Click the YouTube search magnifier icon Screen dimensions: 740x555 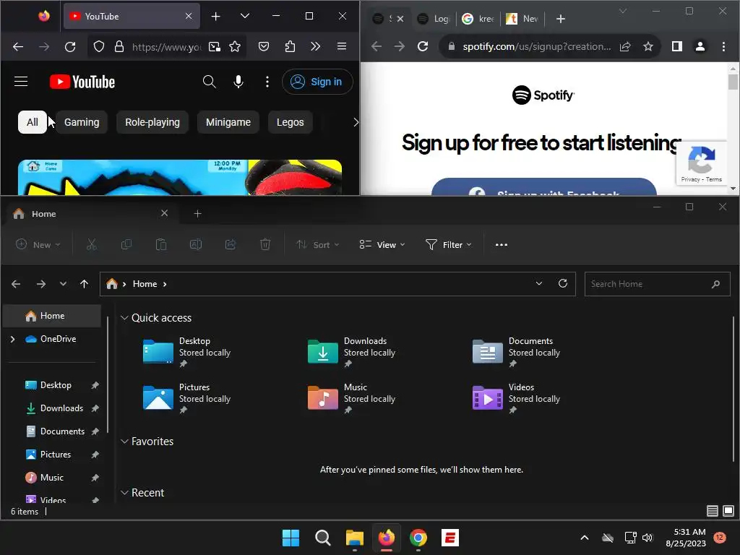tap(209, 82)
